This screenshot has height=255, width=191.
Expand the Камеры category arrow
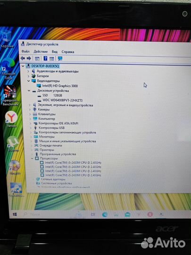tap(30, 110)
